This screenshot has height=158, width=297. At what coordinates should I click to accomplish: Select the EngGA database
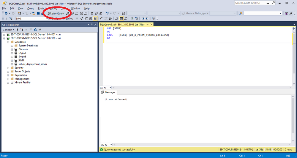point(22,53)
